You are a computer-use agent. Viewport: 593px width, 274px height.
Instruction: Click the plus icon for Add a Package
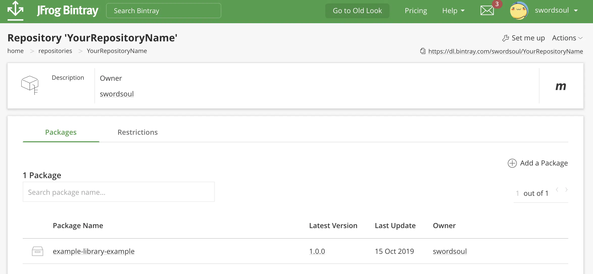(x=512, y=163)
